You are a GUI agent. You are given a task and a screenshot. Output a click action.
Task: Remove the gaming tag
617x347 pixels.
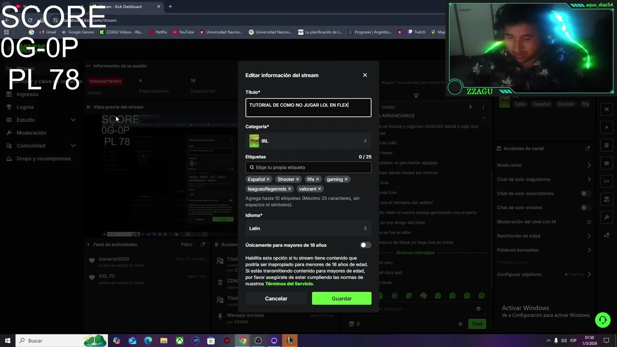point(346,179)
